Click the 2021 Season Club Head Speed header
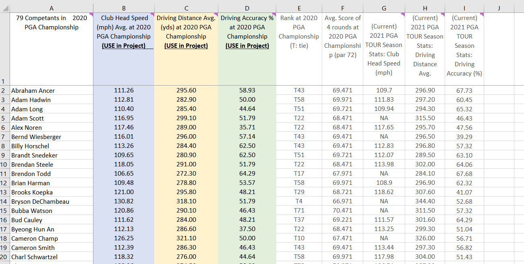 point(384,49)
